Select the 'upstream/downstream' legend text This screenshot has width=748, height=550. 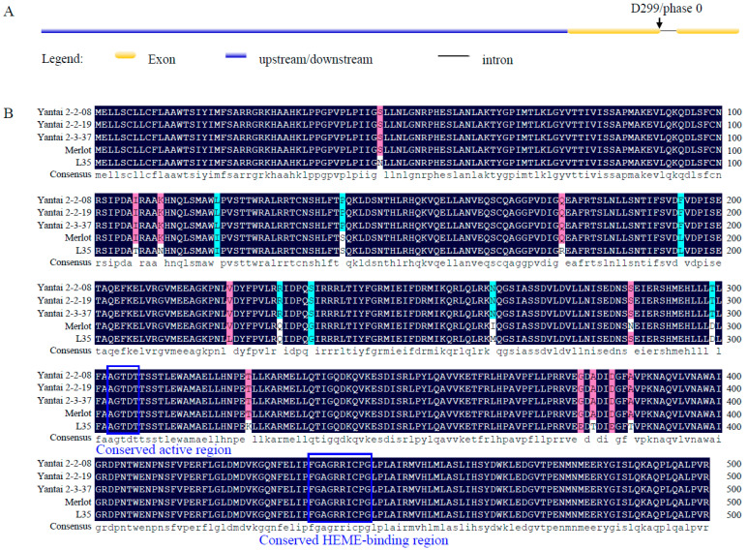315,60
